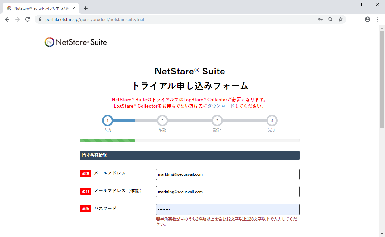
Task: Click the document icon beside お客様情報
Action: pos(84,155)
